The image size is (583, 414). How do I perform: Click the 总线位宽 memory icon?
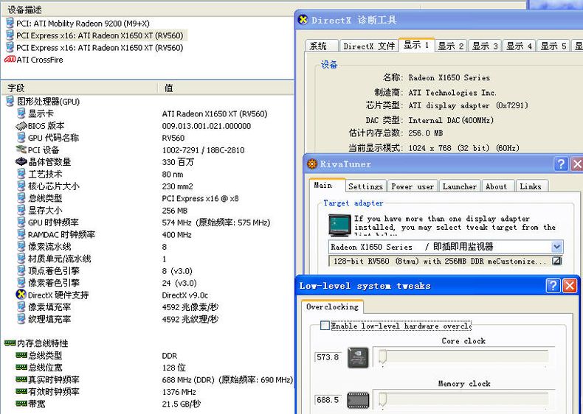click(x=21, y=367)
